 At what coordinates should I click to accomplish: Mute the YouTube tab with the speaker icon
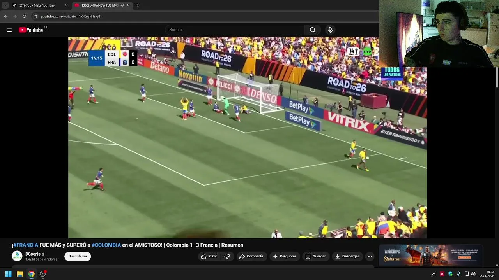[122, 5]
